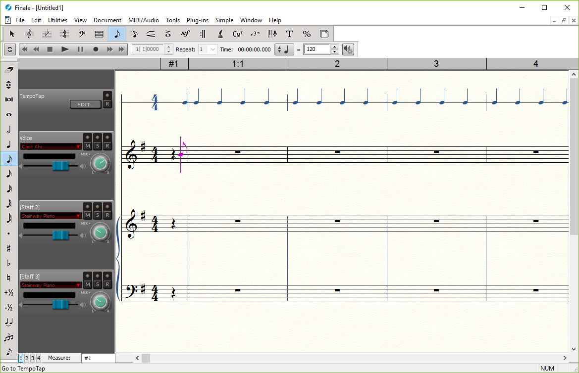Select the Key Signature tool
The image size is (579, 373).
(x=47, y=34)
